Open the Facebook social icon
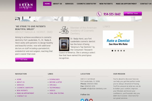 pyautogui.click(x=87, y=100)
